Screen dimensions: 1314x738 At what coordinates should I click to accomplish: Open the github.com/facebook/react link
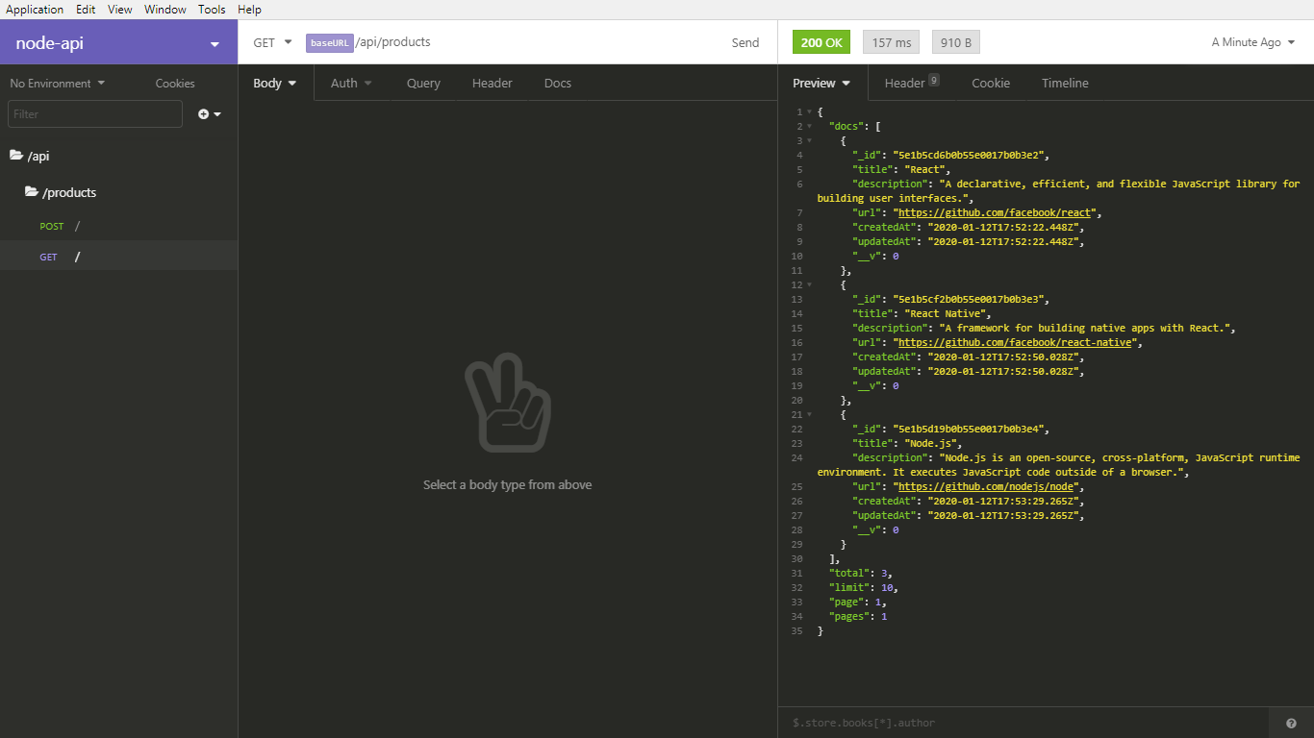pos(996,212)
